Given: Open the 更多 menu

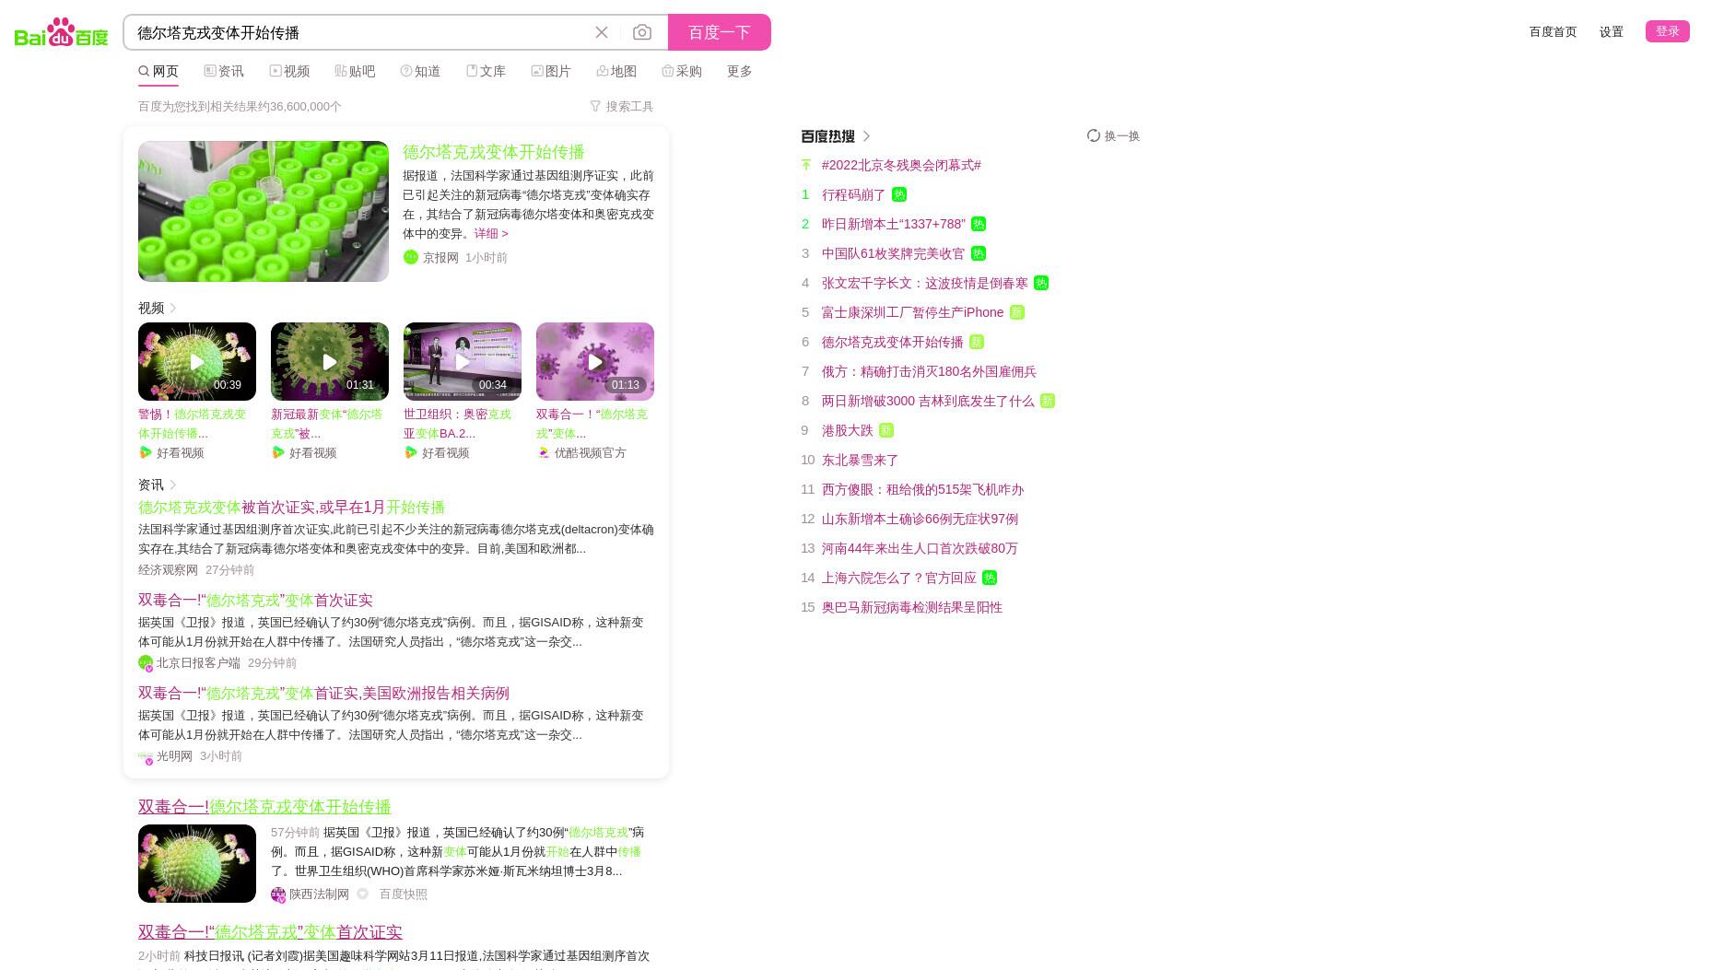Looking at the screenshot, I should pos(740,71).
